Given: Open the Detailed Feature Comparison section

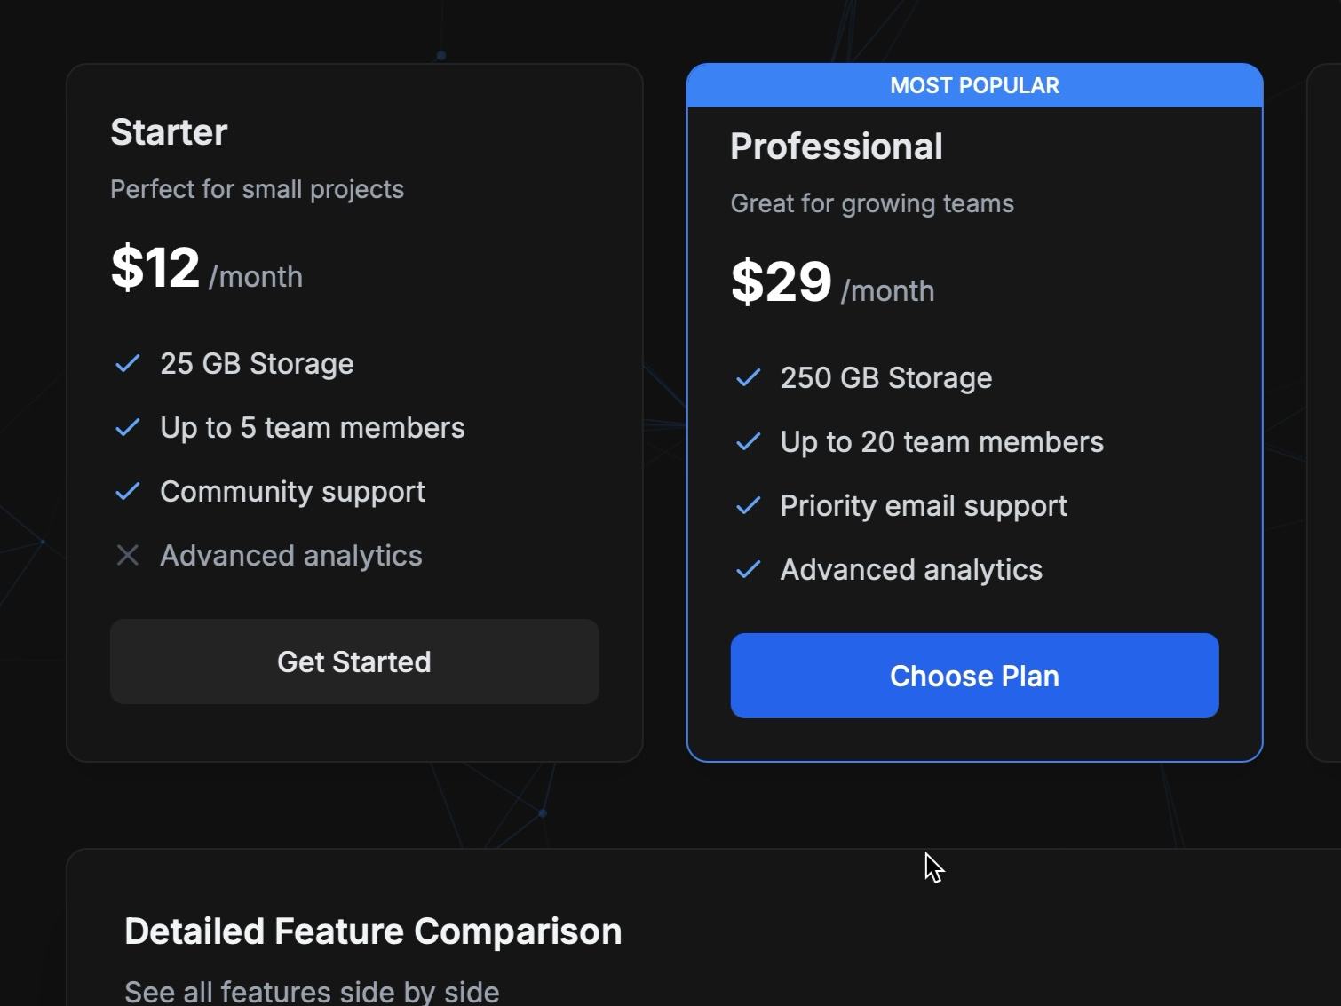Looking at the screenshot, I should [x=373, y=931].
